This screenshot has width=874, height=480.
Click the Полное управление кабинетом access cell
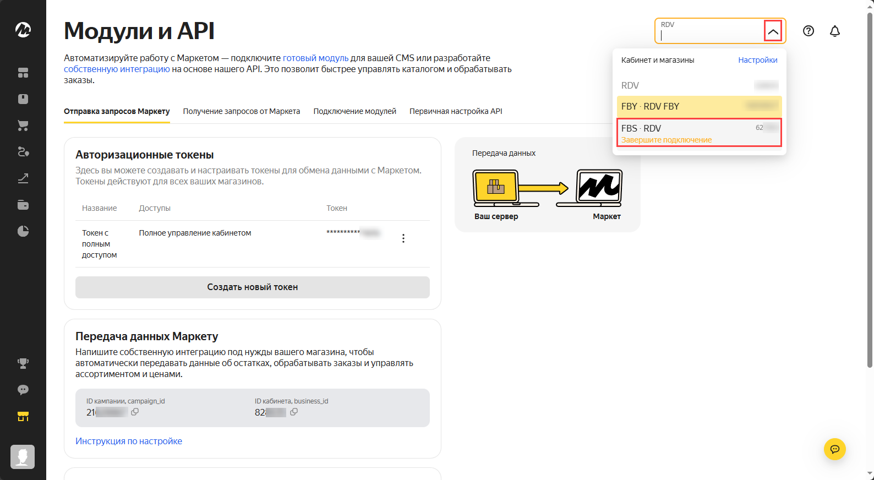pos(195,233)
